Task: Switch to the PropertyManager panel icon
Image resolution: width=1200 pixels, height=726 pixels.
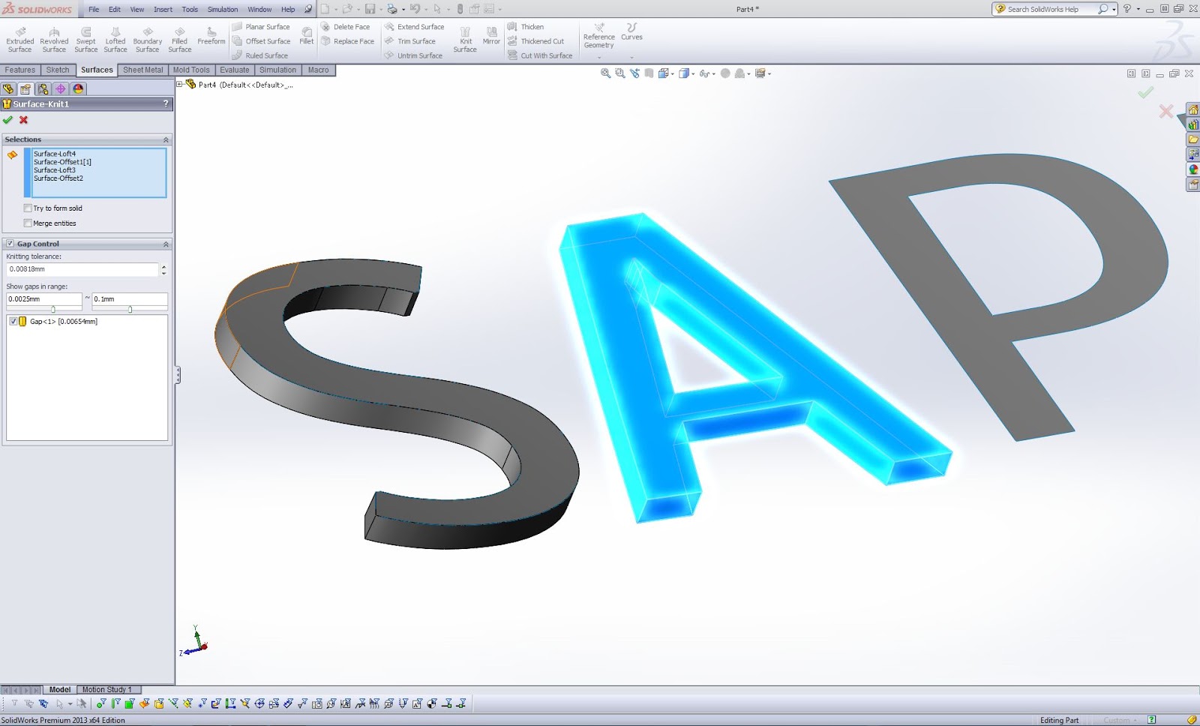Action: point(26,88)
